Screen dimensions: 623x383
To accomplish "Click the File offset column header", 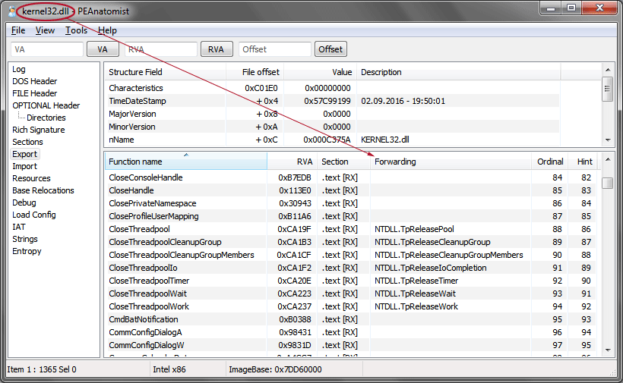I will [x=255, y=72].
